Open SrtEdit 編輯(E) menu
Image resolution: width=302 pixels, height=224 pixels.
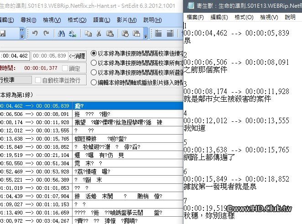pyautogui.click(x=7, y=20)
